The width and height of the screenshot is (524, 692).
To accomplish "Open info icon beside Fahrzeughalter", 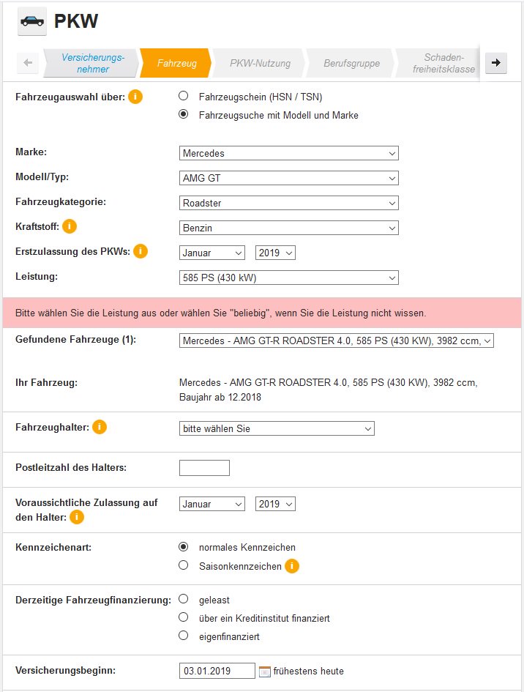I will coord(100,427).
